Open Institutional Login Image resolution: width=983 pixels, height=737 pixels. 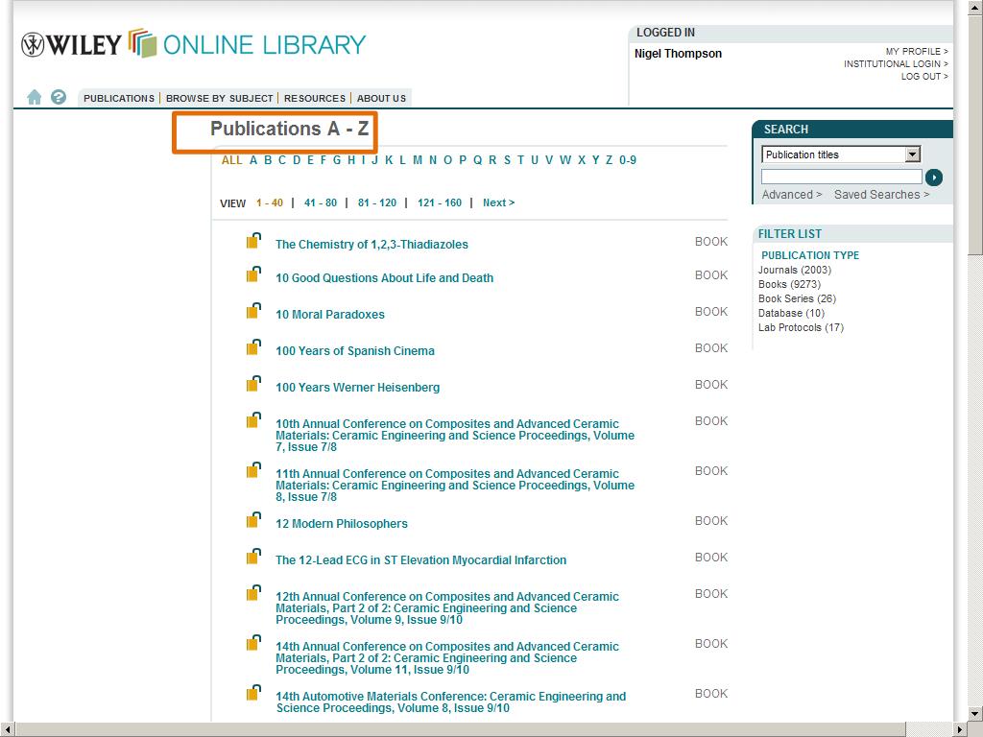pyautogui.click(x=896, y=64)
